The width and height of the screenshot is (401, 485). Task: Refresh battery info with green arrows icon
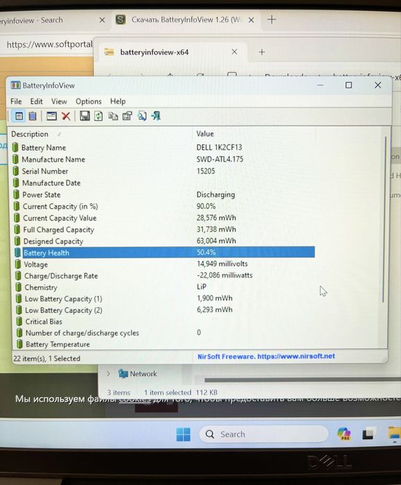pyautogui.click(x=99, y=117)
